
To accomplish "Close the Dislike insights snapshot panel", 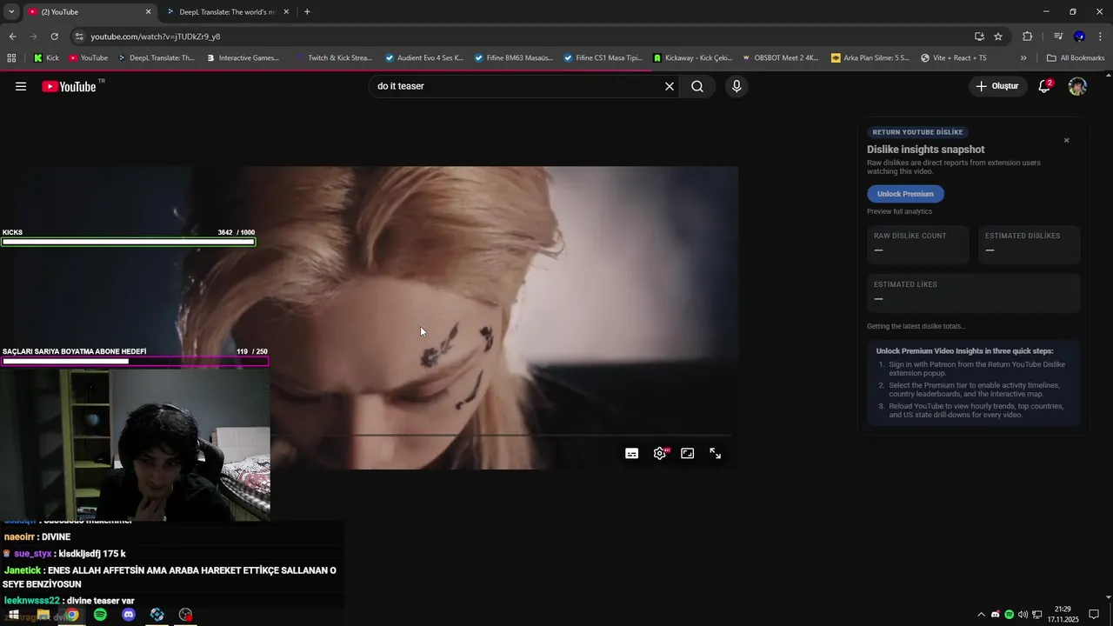I will coord(1067,140).
